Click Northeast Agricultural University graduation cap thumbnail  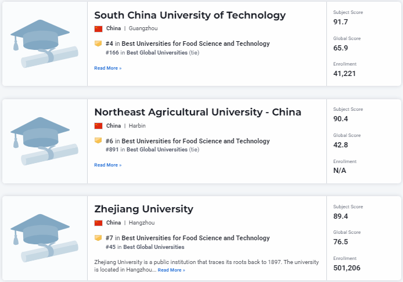coord(44,142)
